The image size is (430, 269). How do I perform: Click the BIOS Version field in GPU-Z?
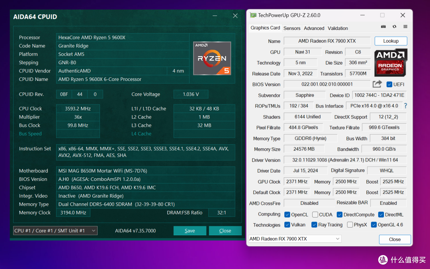[327, 84]
